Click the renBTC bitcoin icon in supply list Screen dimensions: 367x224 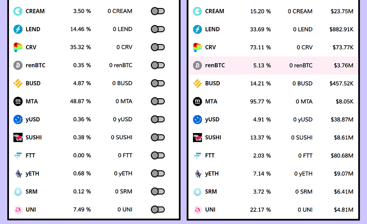pos(18,65)
